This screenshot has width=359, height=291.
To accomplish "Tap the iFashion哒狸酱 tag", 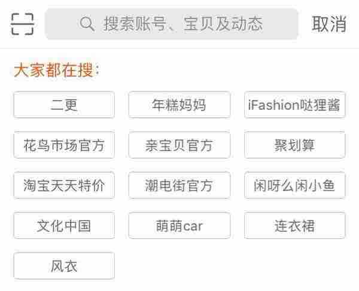I will point(294,105).
